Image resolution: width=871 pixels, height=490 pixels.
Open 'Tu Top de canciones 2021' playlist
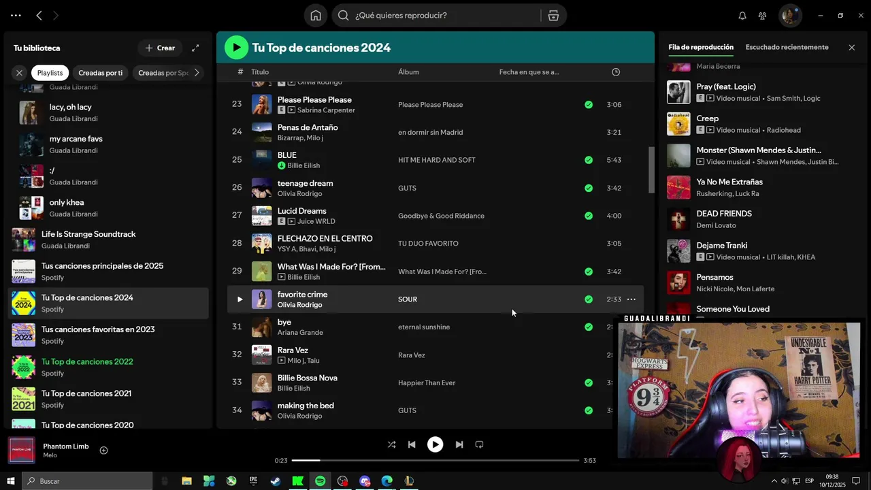click(109, 399)
